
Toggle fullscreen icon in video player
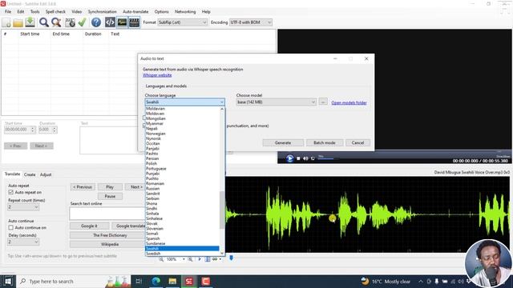313,158
